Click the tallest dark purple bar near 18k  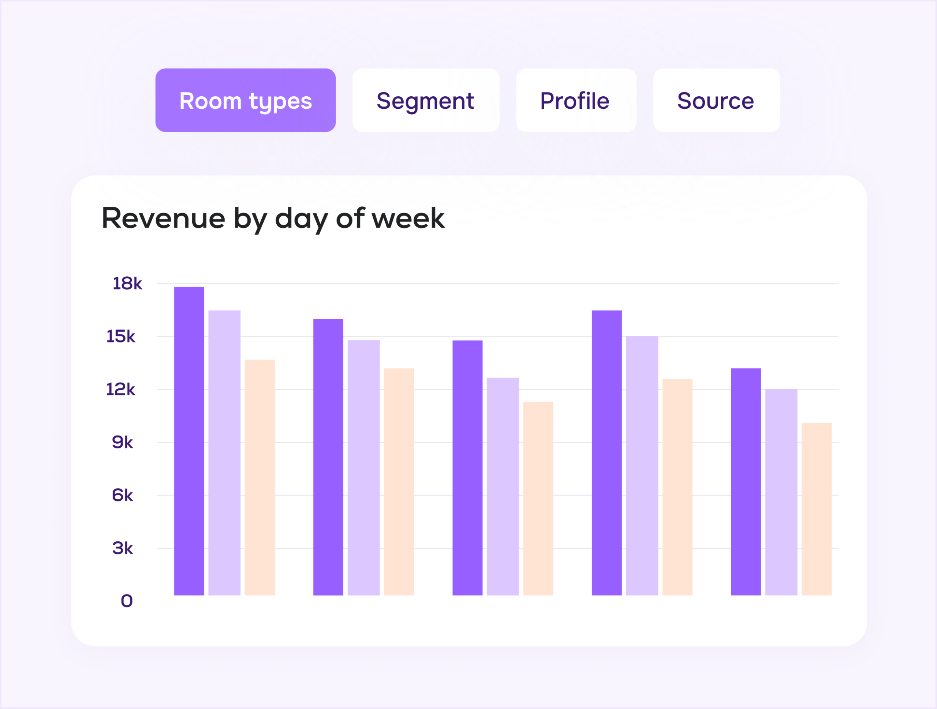189,441
